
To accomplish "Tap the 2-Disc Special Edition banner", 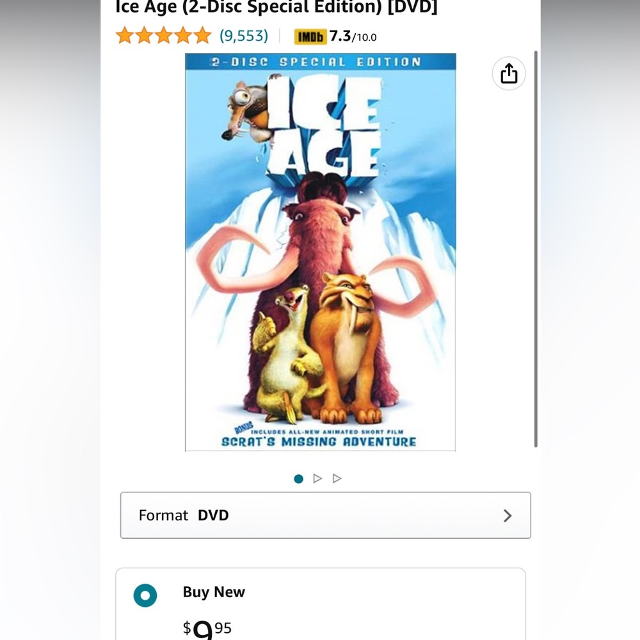I will [x=321, y=61].
